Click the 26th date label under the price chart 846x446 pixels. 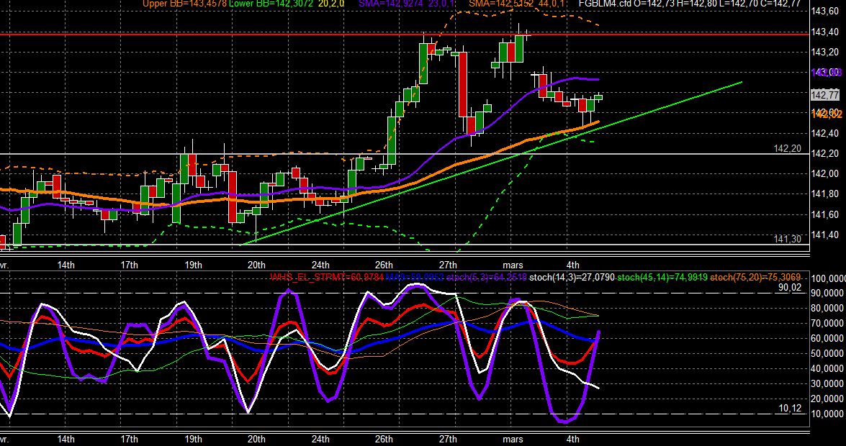(384, 265)
